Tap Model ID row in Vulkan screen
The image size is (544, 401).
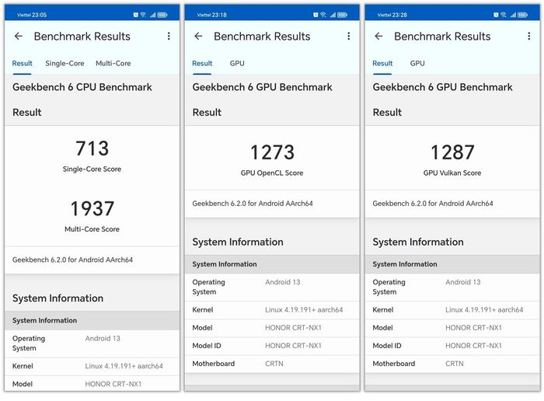452,346
